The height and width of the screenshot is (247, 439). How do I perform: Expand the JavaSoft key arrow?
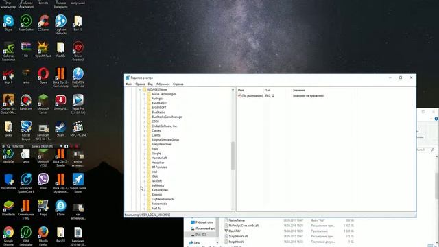[145, 181]
